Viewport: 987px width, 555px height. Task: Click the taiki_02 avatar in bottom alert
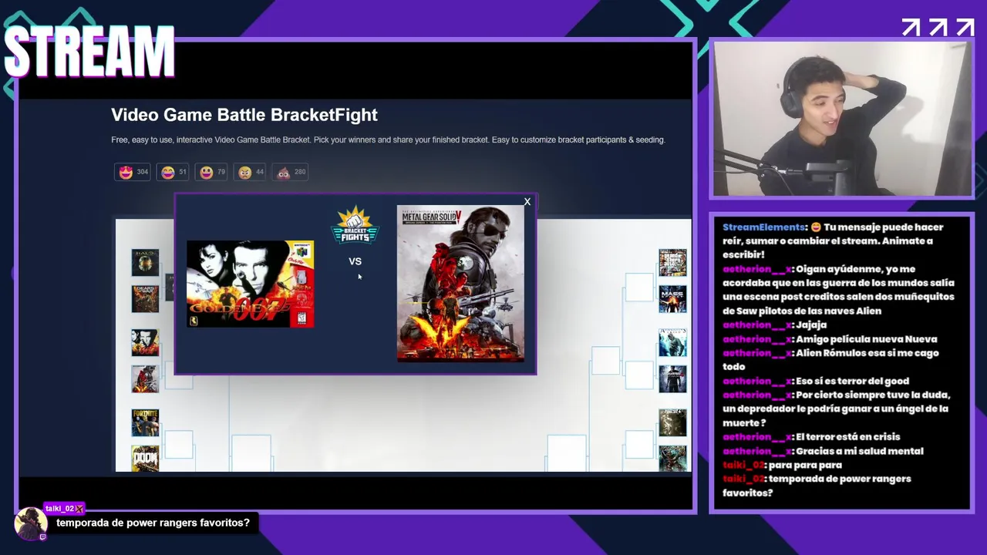point(31,524)
